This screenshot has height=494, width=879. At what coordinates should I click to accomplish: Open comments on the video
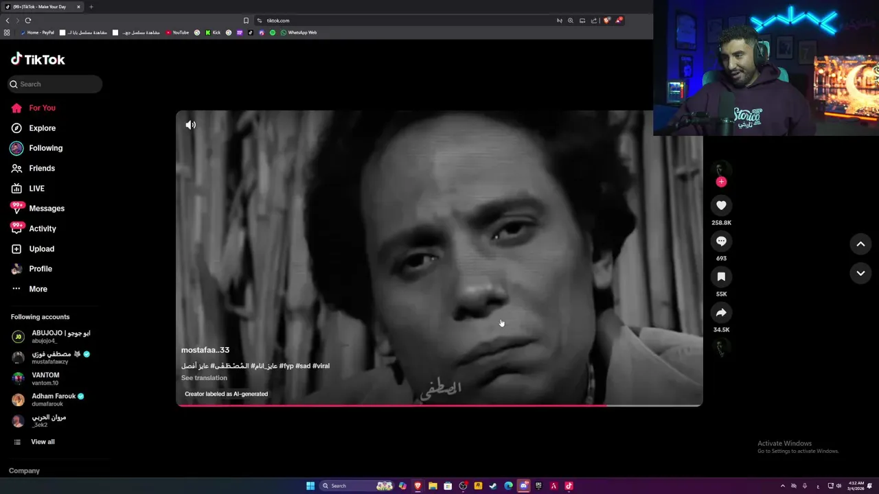coord(721,241)
